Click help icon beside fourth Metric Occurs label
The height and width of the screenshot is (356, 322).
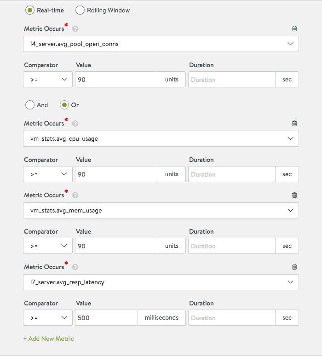point(75,267)
